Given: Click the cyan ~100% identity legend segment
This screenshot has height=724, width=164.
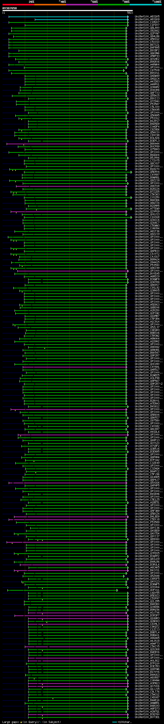Looking at the screenshot, I should coord(146,5).
